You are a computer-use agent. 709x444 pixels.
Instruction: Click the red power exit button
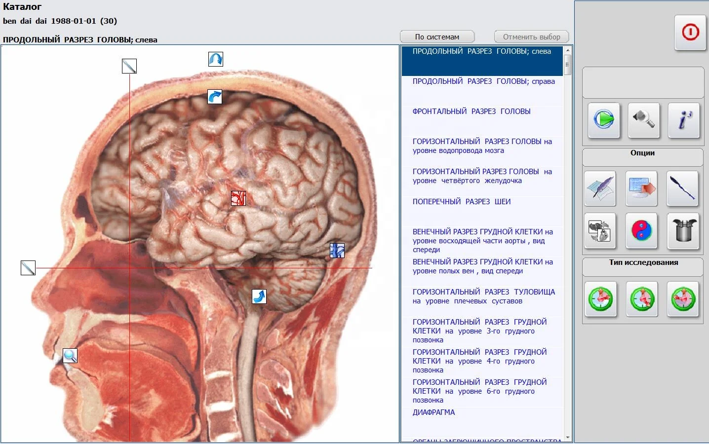[x=690, y=33]
